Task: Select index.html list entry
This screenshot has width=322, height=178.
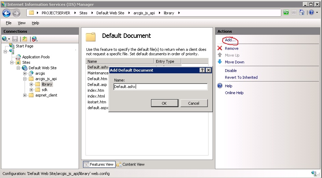Action: pyautogui.click(x=96, y=96)
